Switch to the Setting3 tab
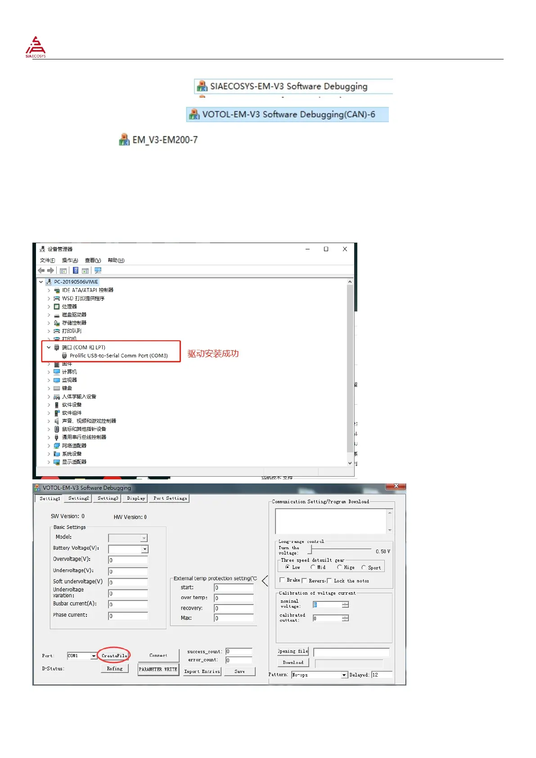This screenshot has height=758, width=536. click(108, 498)
